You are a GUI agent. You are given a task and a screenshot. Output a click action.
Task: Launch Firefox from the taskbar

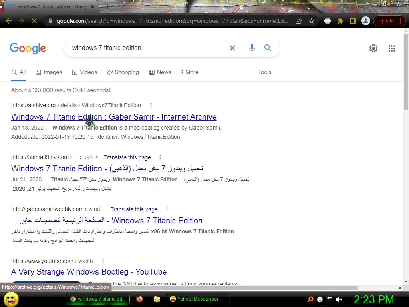tap(139, 299)
